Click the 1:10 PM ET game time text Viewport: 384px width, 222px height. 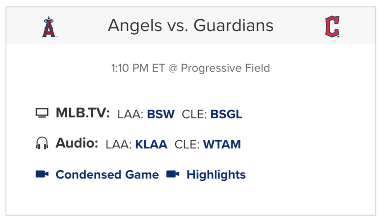click(138, 68)
